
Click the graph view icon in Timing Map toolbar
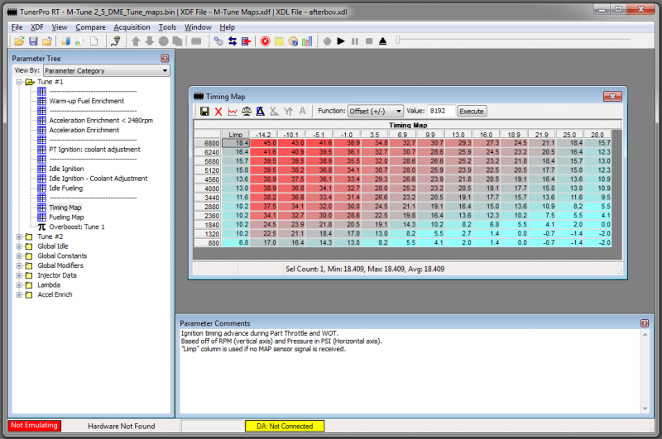pos(233,111)
